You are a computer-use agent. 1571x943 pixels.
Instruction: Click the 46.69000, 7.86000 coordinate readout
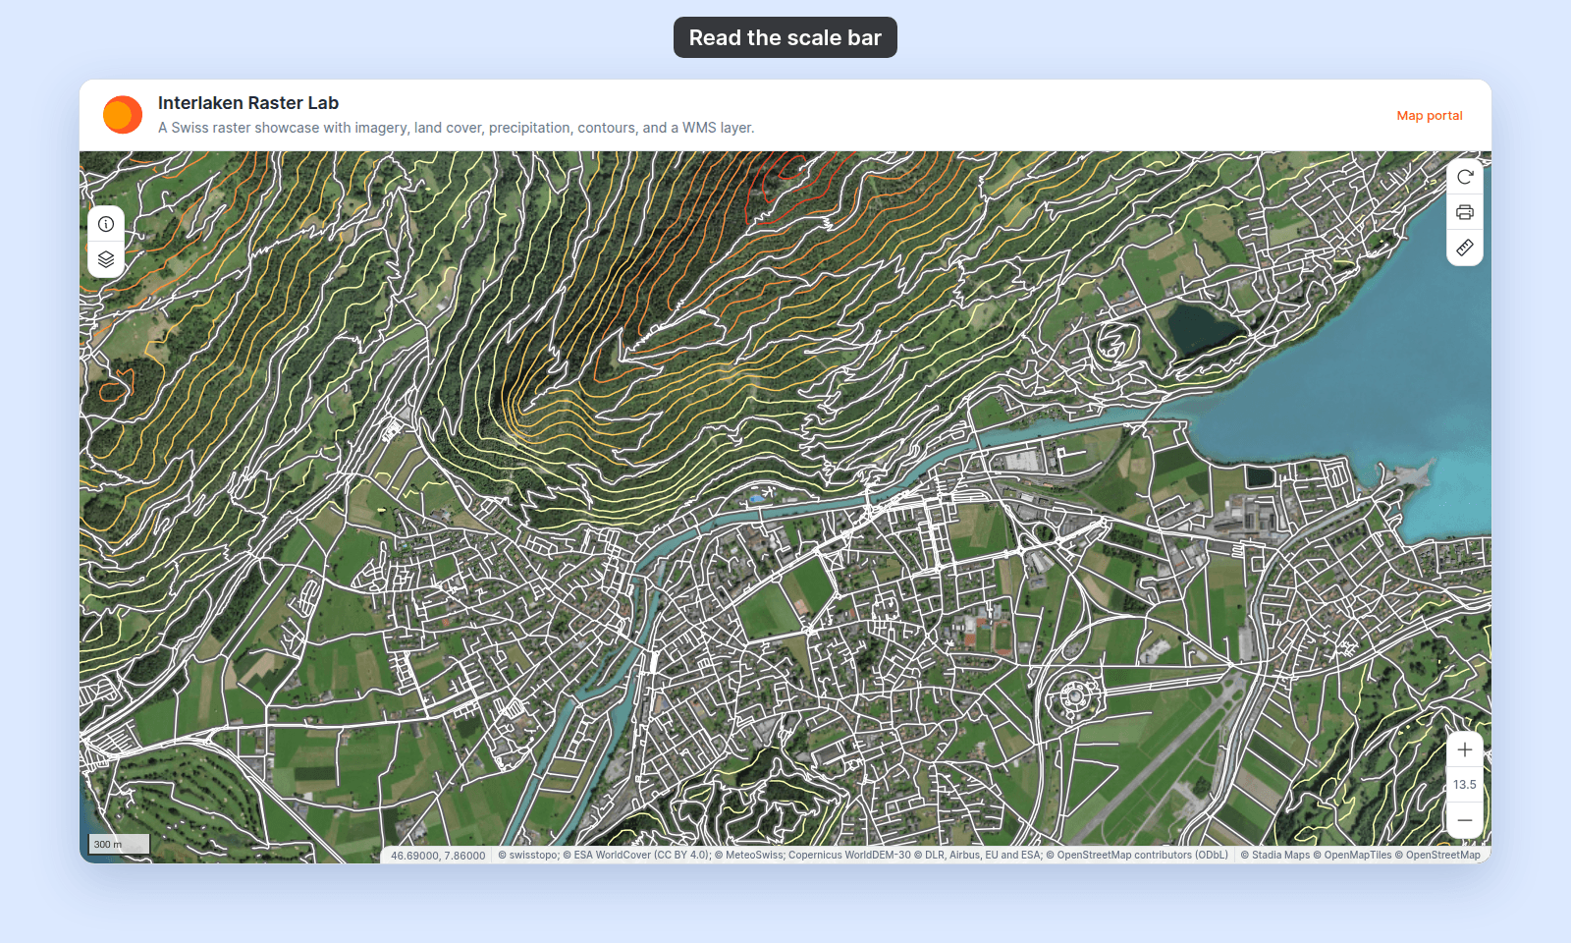(x=438, y=856)
